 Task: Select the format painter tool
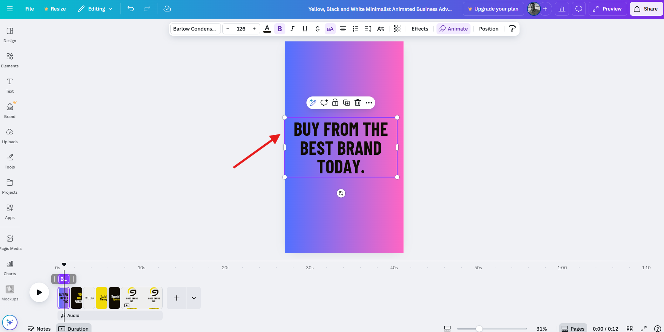(x=512, y=28)
